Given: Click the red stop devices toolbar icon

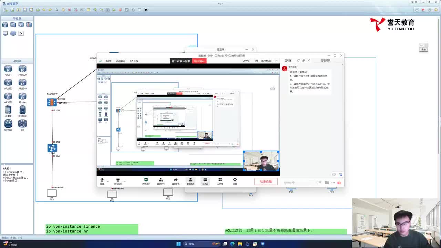Looking at the screenshot, I should coord(120,10).
